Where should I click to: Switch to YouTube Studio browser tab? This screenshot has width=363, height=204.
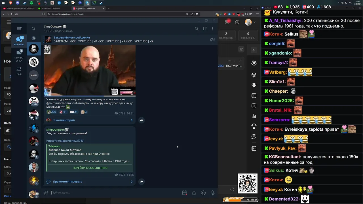[x=18, y=8]
